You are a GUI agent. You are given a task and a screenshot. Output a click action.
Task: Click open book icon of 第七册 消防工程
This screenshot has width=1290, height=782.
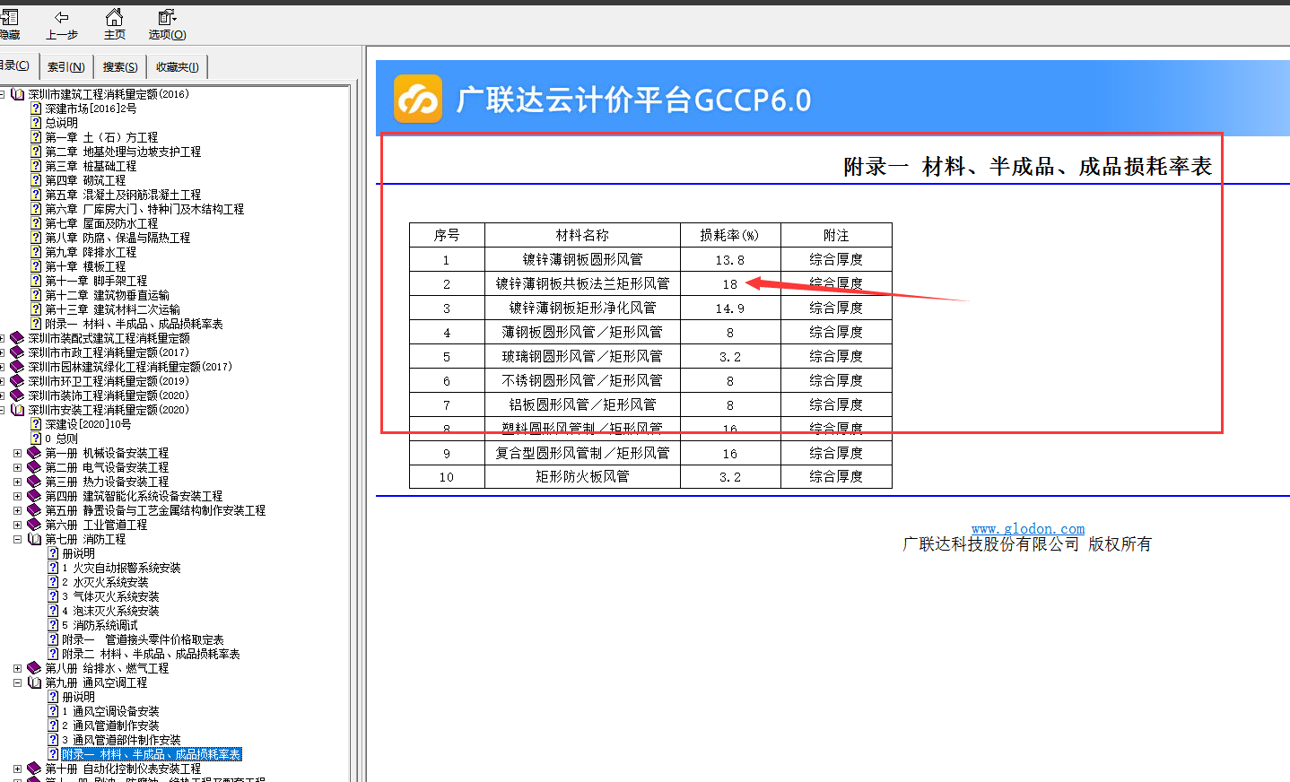point(35,539)
